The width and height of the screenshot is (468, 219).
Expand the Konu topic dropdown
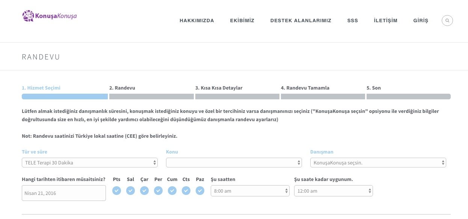click(234, 163)
